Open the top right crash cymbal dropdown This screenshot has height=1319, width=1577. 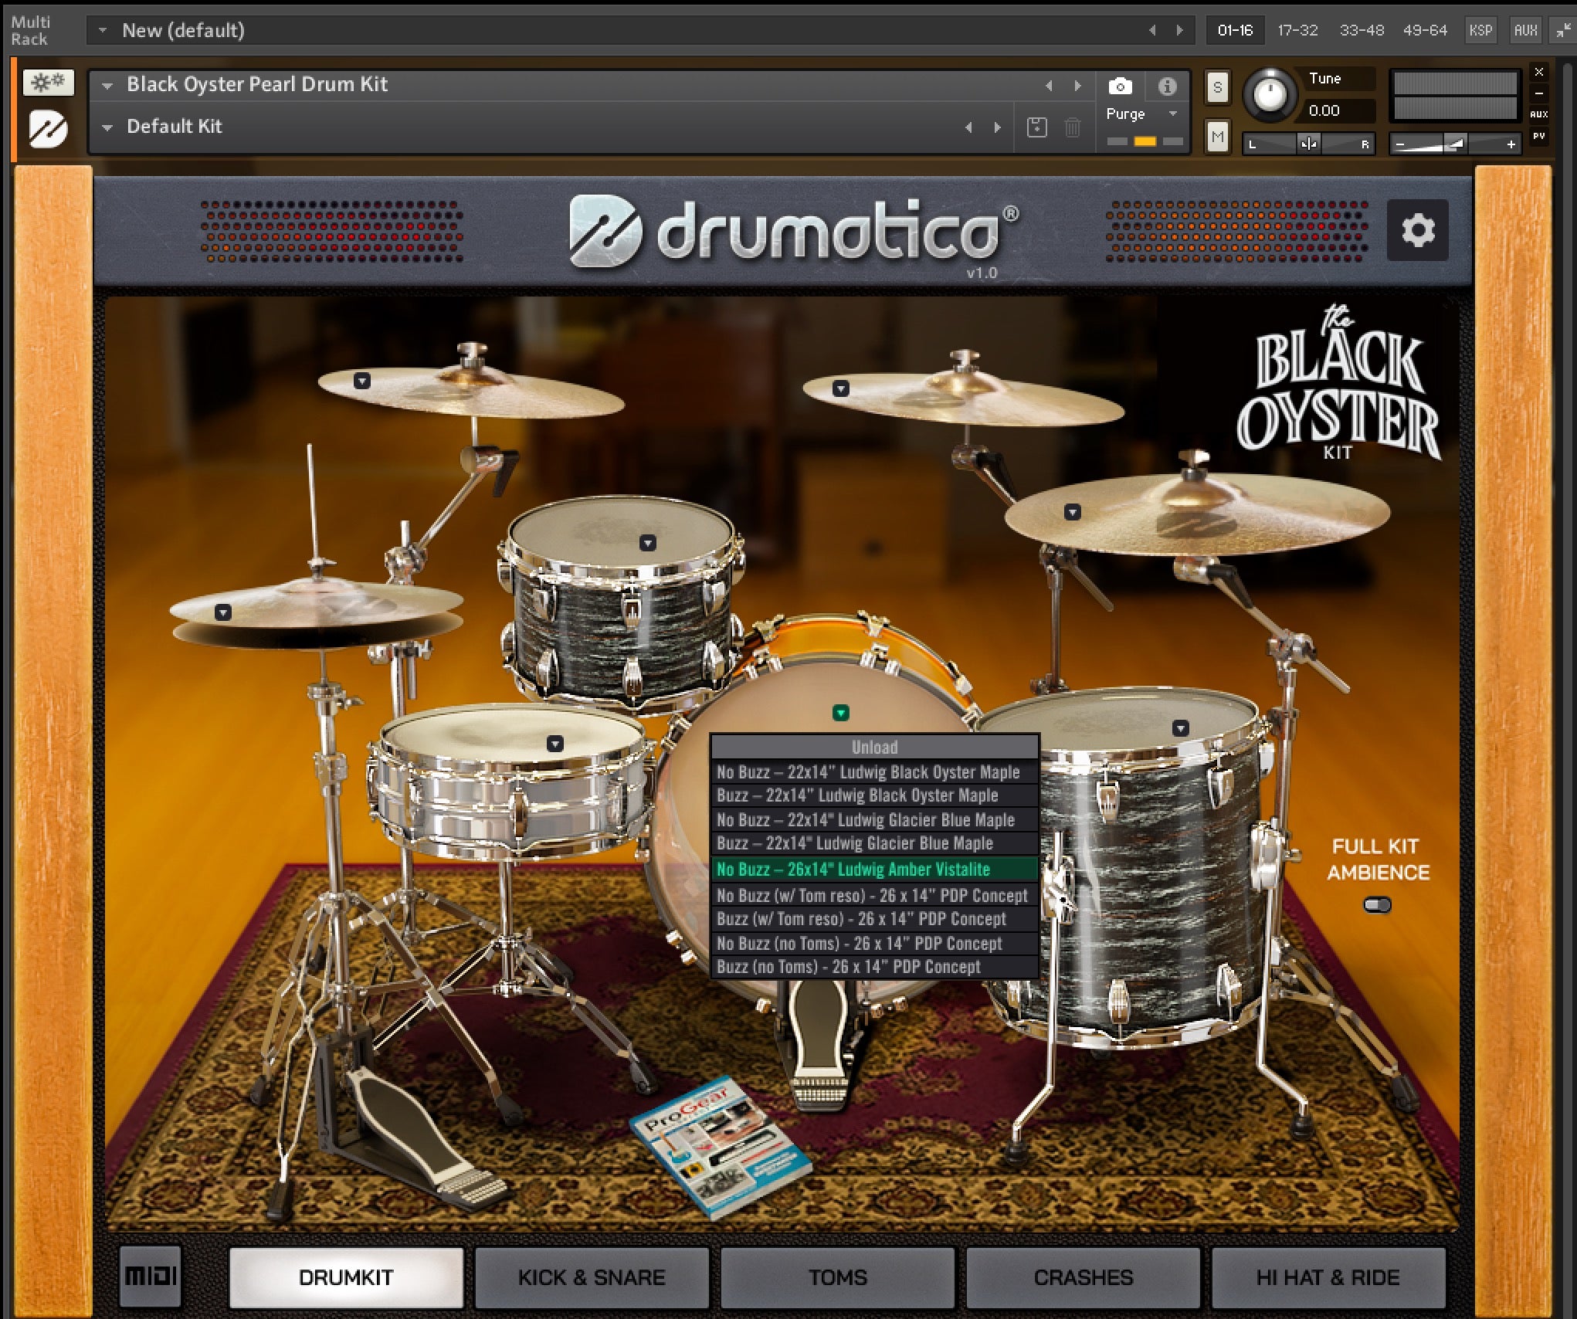[841, 388]
